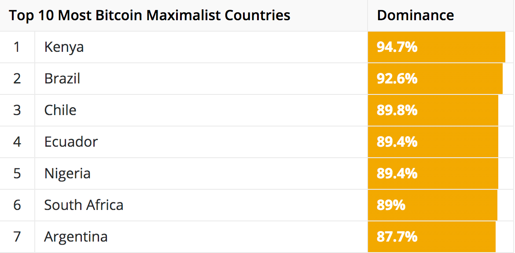Click Ecuador's 89.4% dominance bar
Image resolution: width=515 pixels, height=253 pixels.
pyautogui.click(x=433, y=142)
